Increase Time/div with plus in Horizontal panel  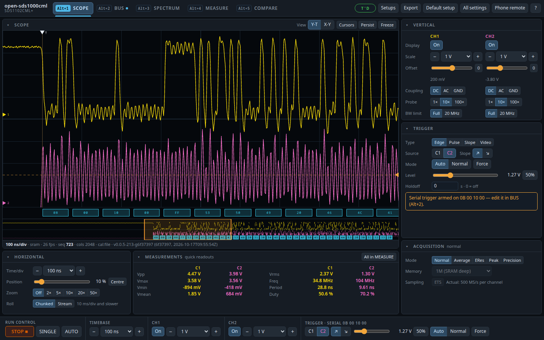(80, 271)
